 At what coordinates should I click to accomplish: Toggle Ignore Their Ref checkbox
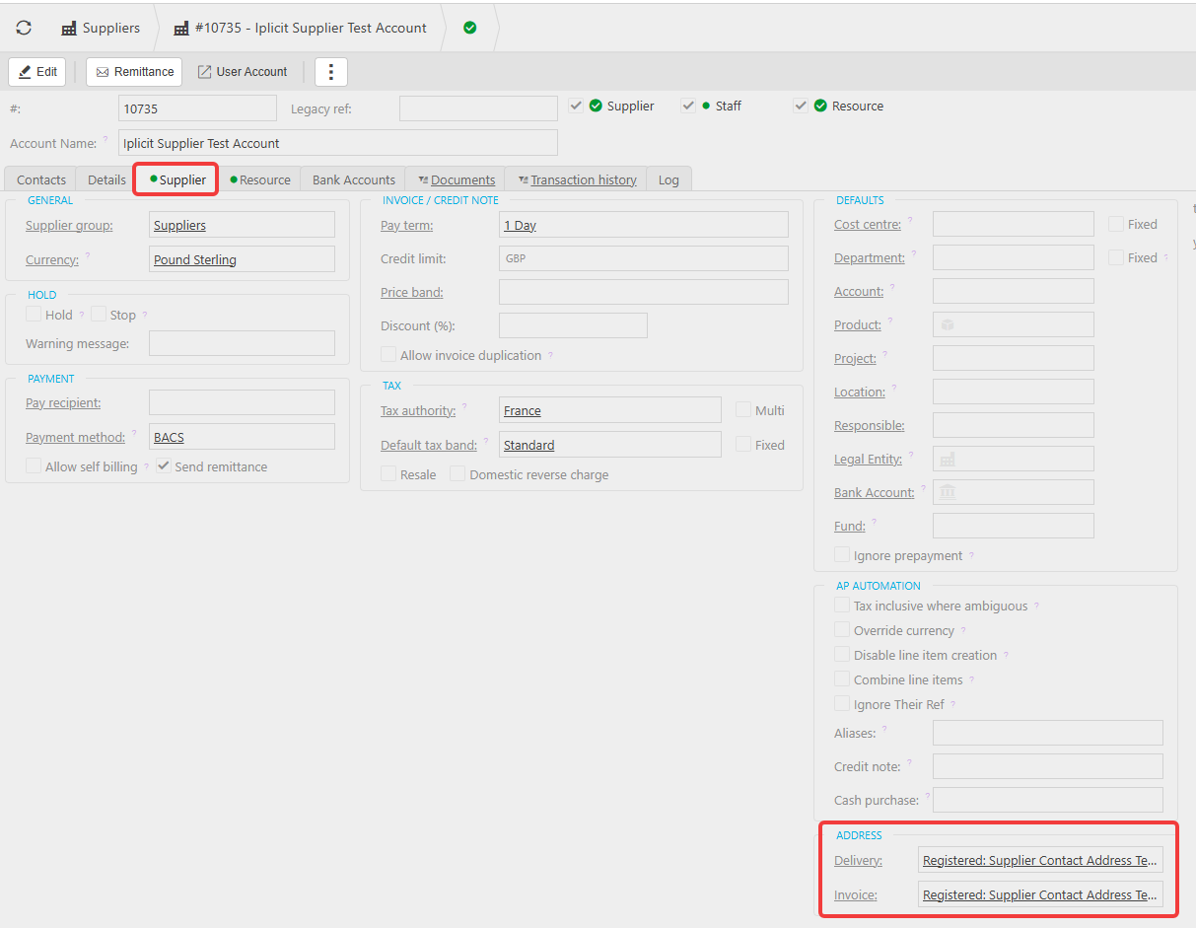coord(842,703)
